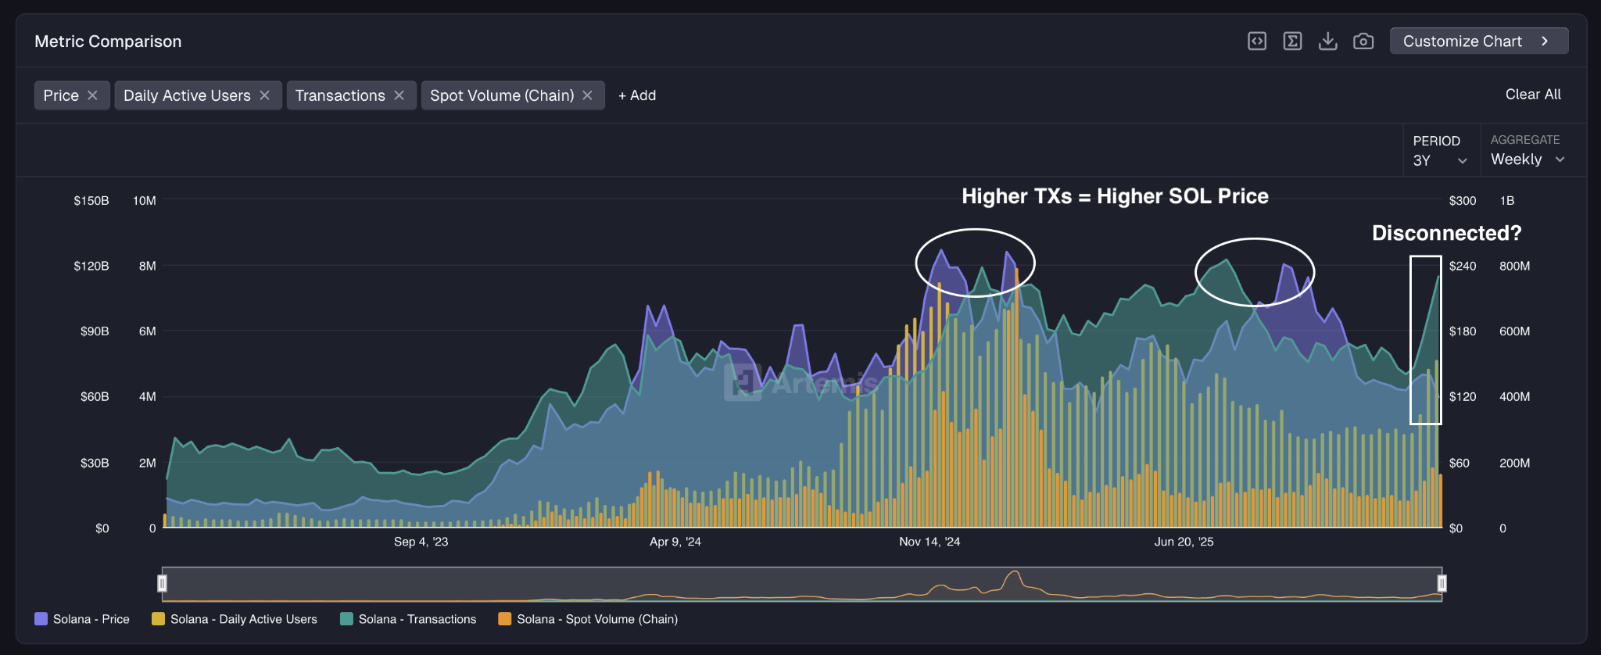Remove the Daily Active Users metric
1601x655 pixels.
(265, 95)
